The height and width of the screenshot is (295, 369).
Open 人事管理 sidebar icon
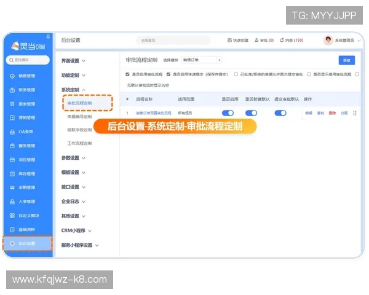pos(12,202)
